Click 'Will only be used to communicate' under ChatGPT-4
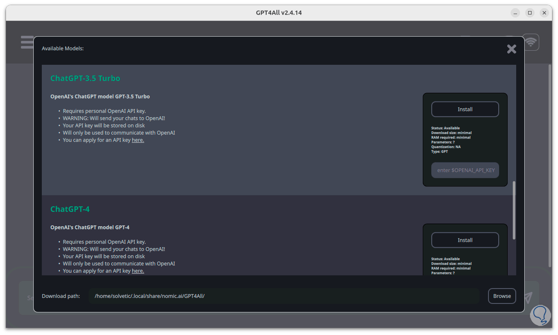The image size is (558, 335). [119, 264]
